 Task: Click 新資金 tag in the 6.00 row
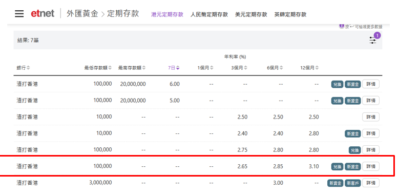[x=353, y=84]
